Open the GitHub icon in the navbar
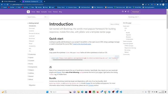This screenshot has width=168, height=94. 123,11
